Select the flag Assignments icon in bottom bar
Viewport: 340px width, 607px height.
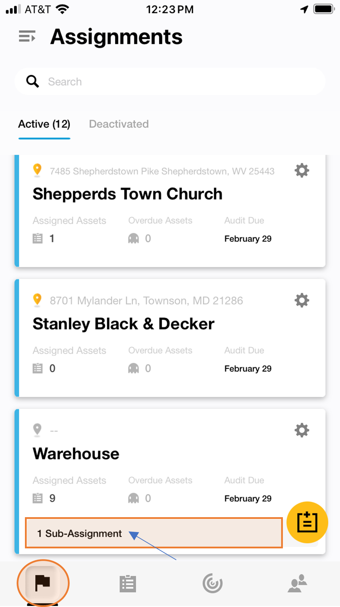[43, 583]
